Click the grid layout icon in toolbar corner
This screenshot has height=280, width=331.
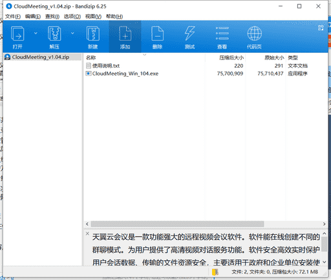tap(321, 28)
